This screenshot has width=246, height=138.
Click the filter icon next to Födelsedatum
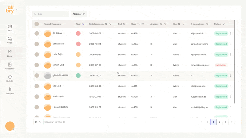pyautogui.click(x=110, y=24)
